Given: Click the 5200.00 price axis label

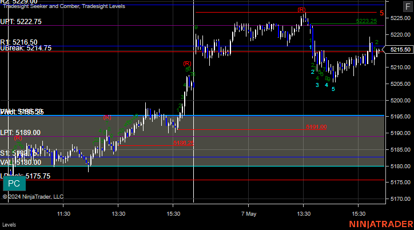Looking at the screenshot, I should (x=400, y=100).
